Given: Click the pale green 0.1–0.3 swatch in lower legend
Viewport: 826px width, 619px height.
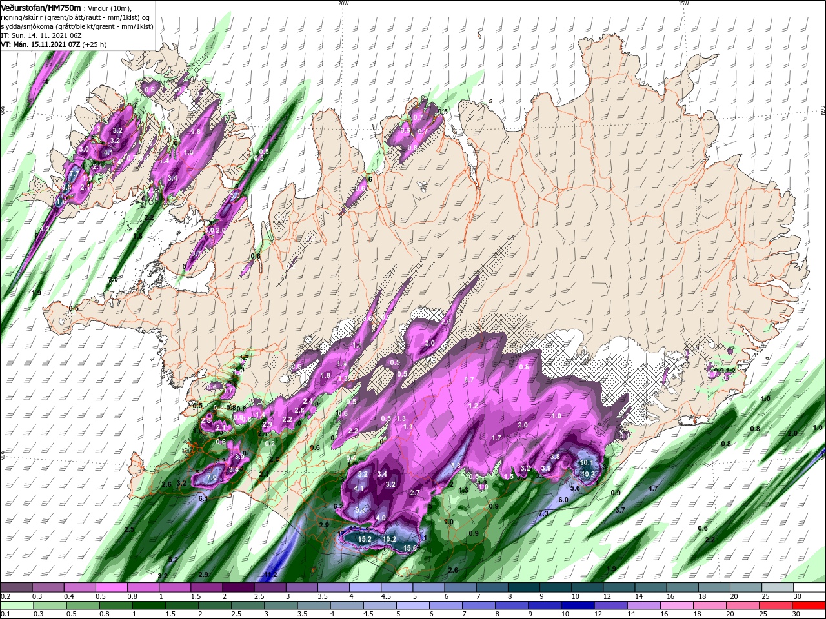Looking at the screenshot, I should click(x=16, y=605).
